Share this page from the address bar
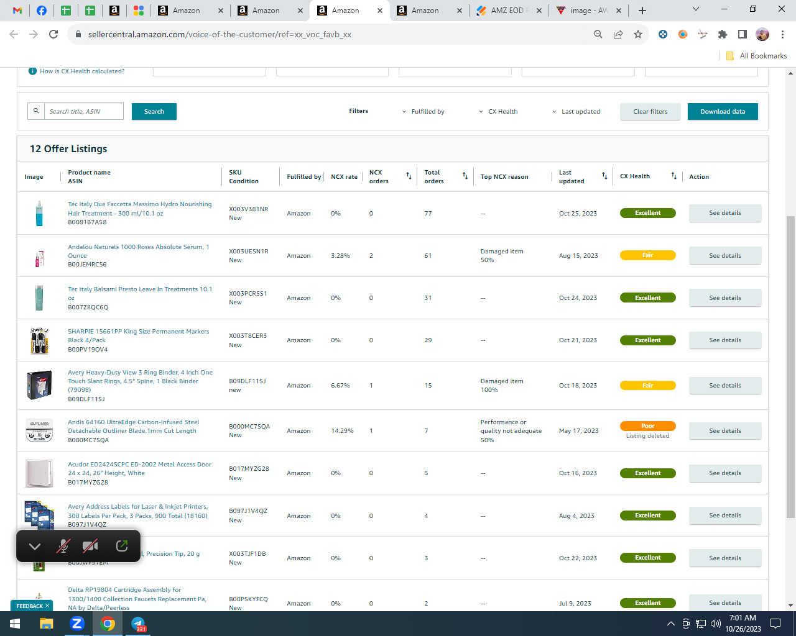Image resolution: width=796 pixels, height=636 pixels. pos(618,34)
